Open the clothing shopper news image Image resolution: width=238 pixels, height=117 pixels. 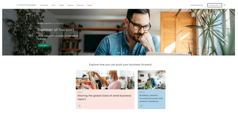(x=105, y=80)
